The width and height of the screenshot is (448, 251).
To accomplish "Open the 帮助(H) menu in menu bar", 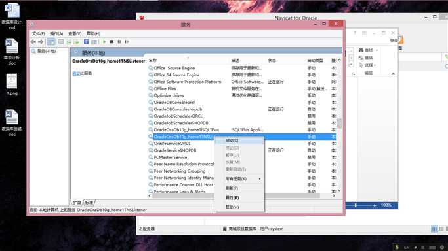I will [x=93, y=33].
